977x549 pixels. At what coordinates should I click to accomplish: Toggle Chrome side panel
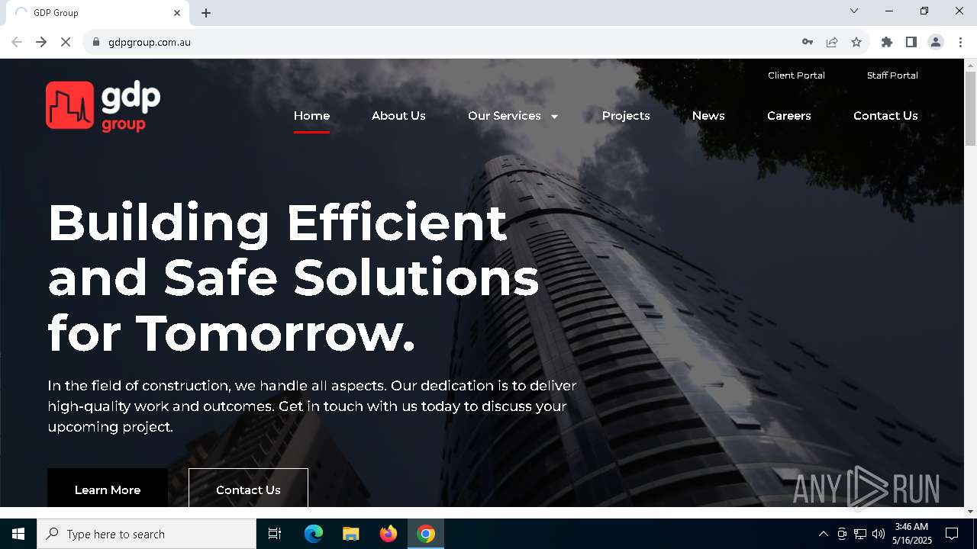911,42
